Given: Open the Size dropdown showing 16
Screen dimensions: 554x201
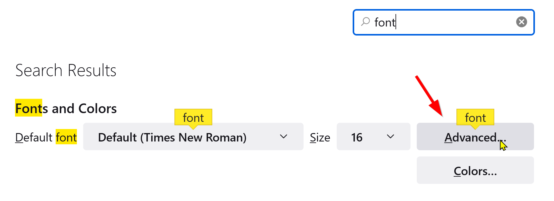Looking at the screenshot, I should point(373,137).
